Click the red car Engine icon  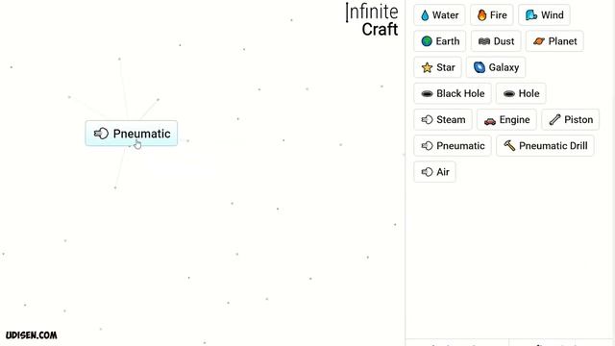tap(490, 121)
